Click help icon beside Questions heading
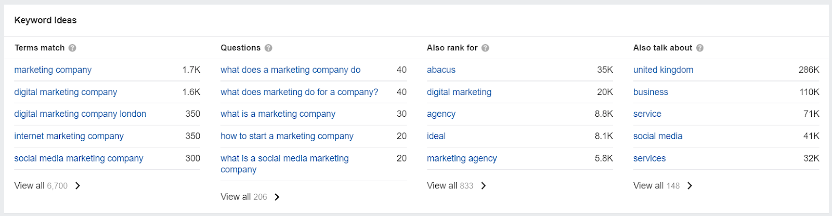The width and height of the screenshot is (832, 216). tap(268, 48)
